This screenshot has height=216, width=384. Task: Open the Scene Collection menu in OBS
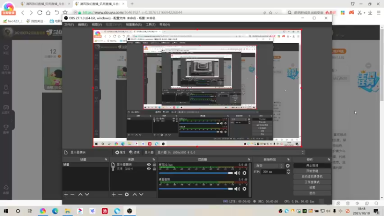tap(134, 24)
